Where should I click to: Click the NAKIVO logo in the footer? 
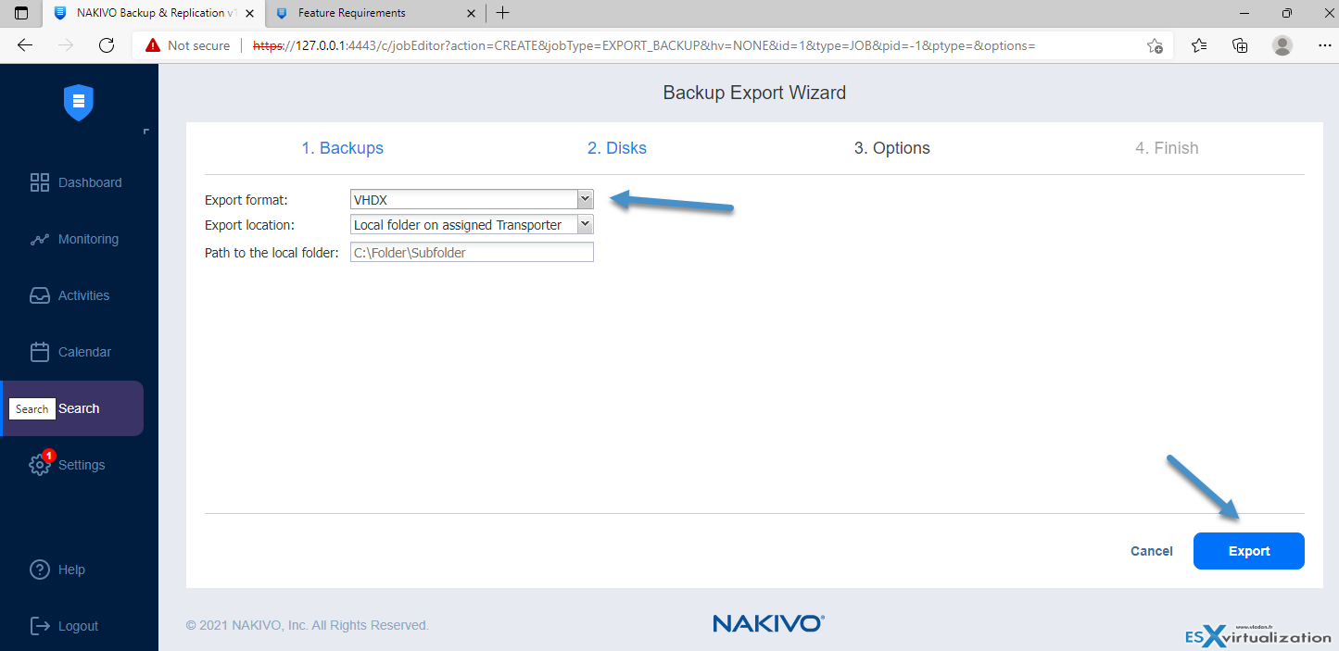coord(768,623)
